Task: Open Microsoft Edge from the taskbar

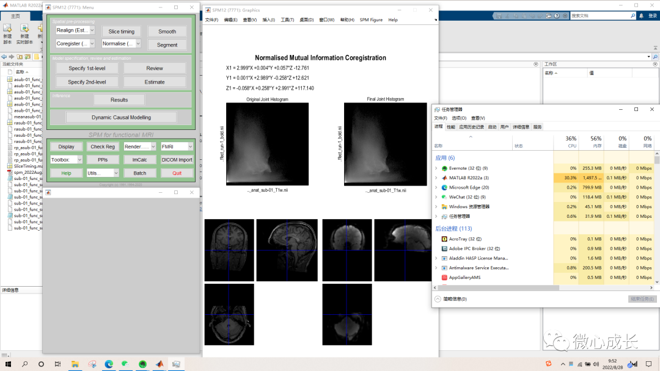Action: coord(109,364)
